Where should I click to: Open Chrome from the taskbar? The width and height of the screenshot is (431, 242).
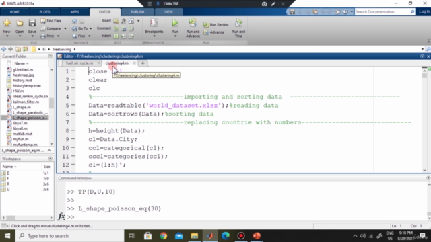point(163,236)
